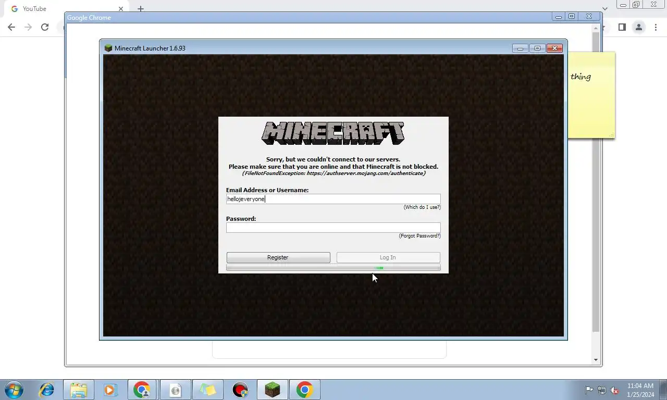Image resolution: width=667 pixels, height=400 pixels.
Task: Click the scroll up arrow in Chrome window
Action: pyautogui.click(x=596, y=29)
